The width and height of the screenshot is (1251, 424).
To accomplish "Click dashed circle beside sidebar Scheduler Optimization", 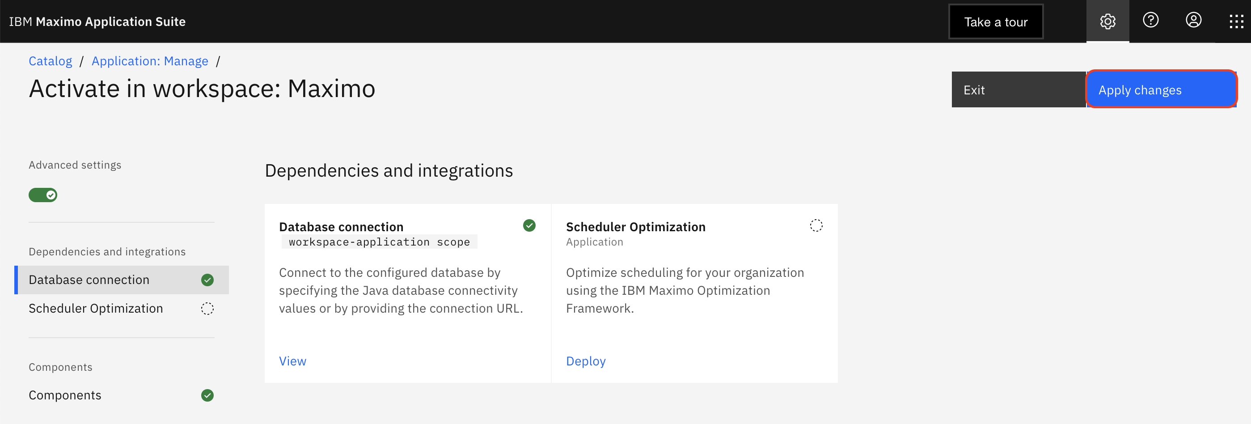I will pos(207,309).
